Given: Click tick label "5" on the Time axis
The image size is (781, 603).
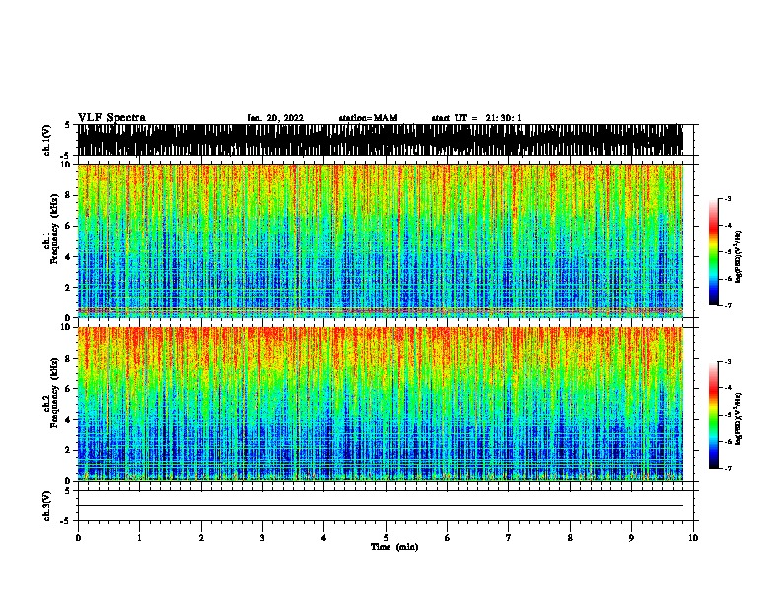Looking at the screenshot, I should (386, 538).
